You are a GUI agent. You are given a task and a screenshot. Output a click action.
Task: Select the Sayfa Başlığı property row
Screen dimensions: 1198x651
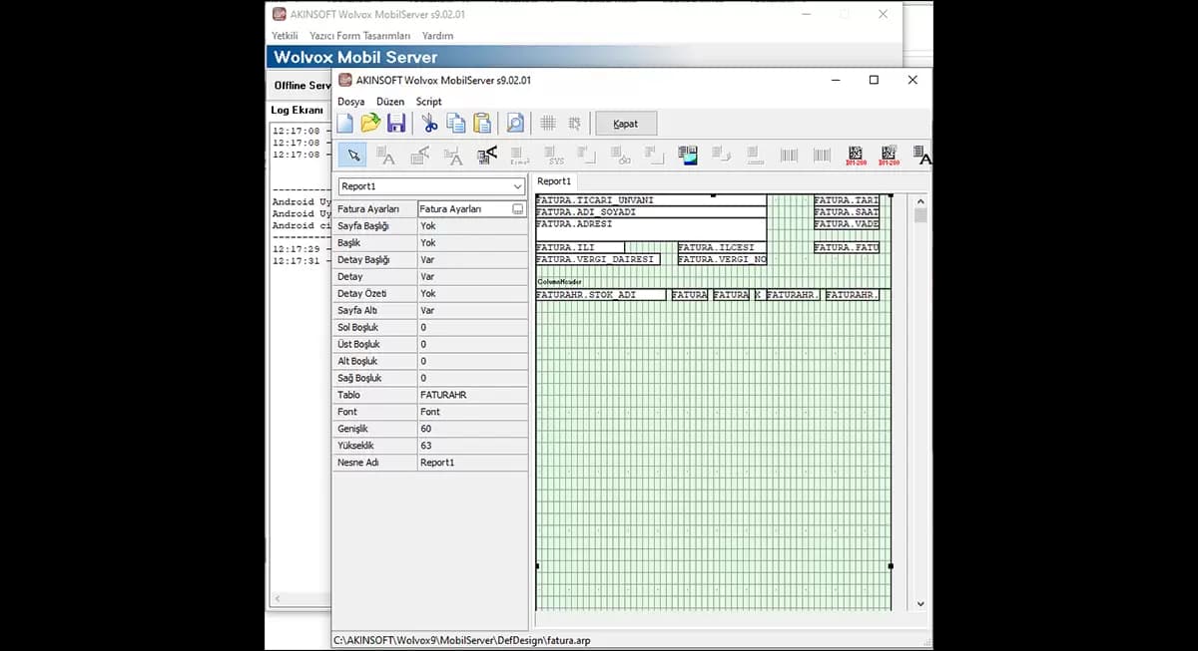(429, 226)
